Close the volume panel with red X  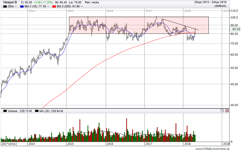point(227,111)
